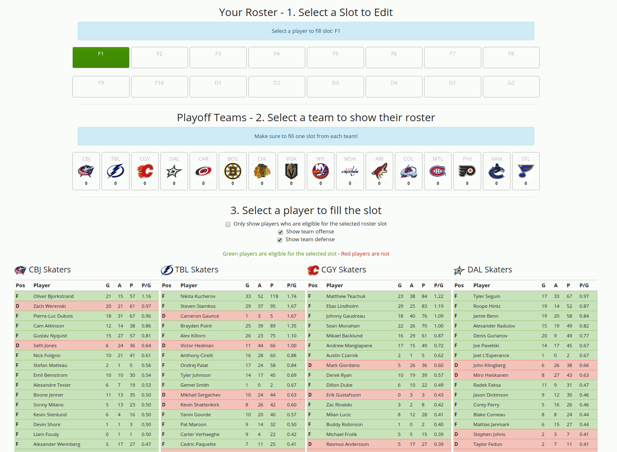This screenshot has width=617, height=452.
Task: Select the Columbus Blue Jackets team logo
Action: 86,171
